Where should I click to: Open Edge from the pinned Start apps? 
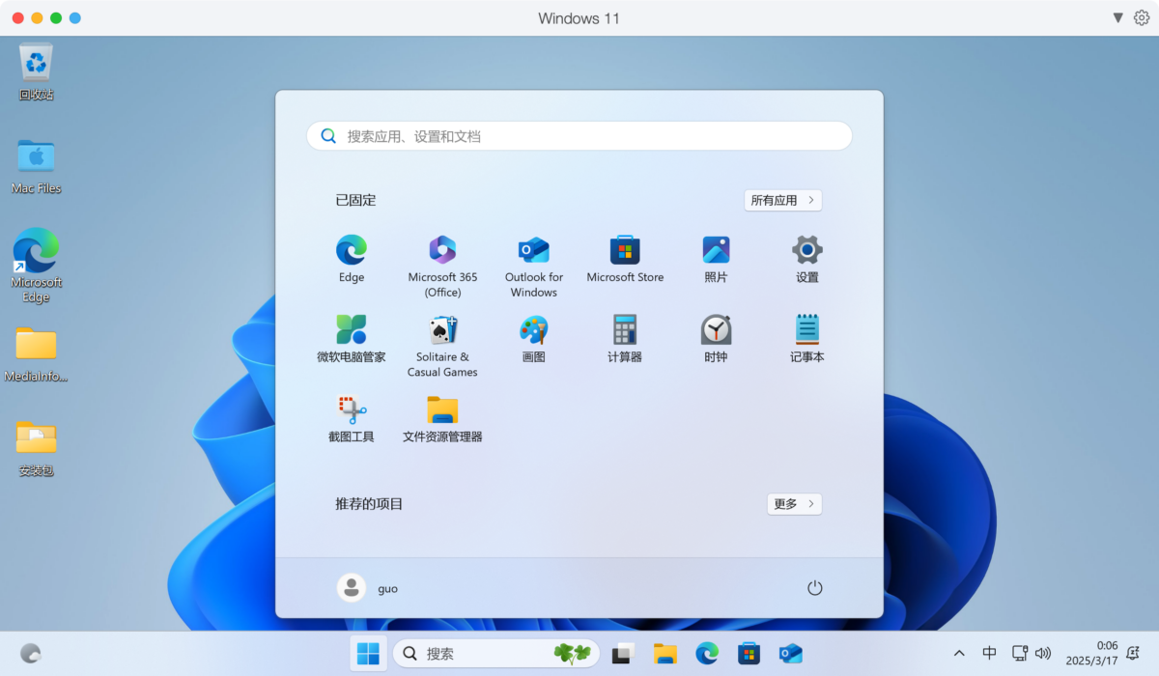pyautogui.click(x=352, y=260)
